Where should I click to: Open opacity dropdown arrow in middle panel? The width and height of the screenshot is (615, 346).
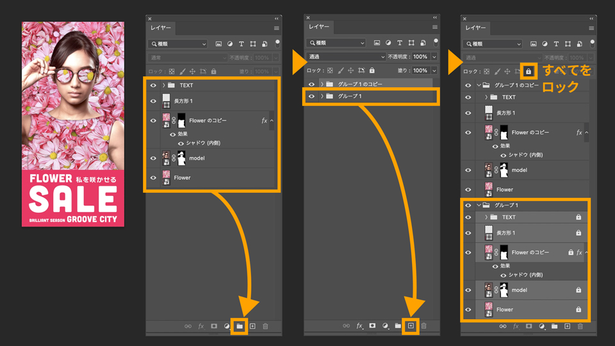tap(434, 57)
